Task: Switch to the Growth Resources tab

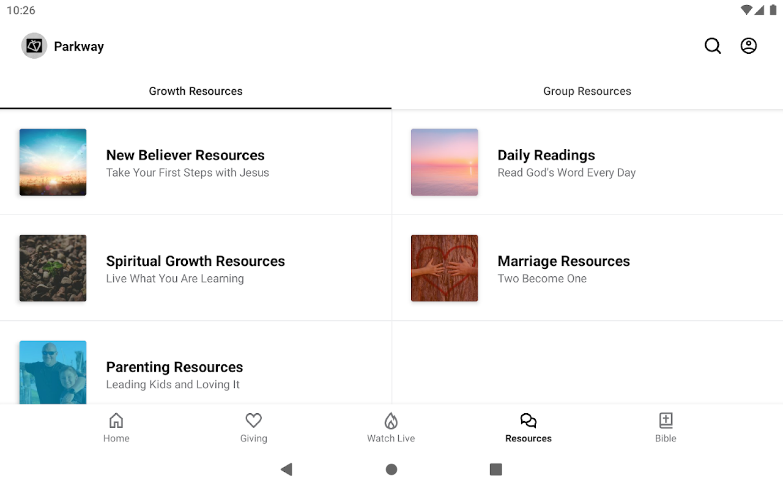Action: (196, 91)
